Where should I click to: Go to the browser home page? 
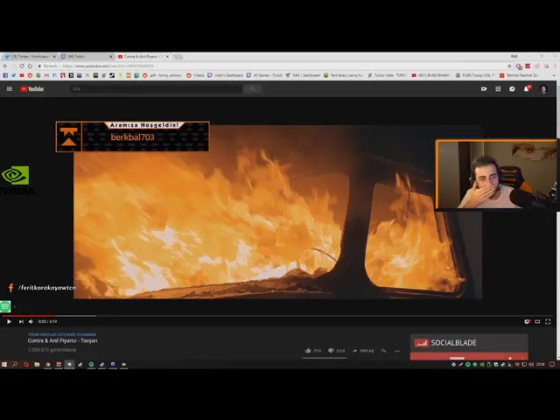click(30, 66)
